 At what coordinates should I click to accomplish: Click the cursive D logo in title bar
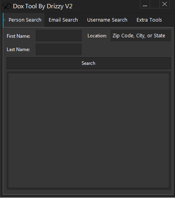point(7,6)
